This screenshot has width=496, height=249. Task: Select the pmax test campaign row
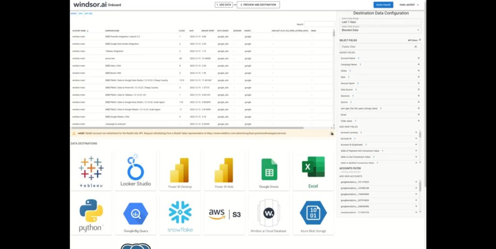201,58
